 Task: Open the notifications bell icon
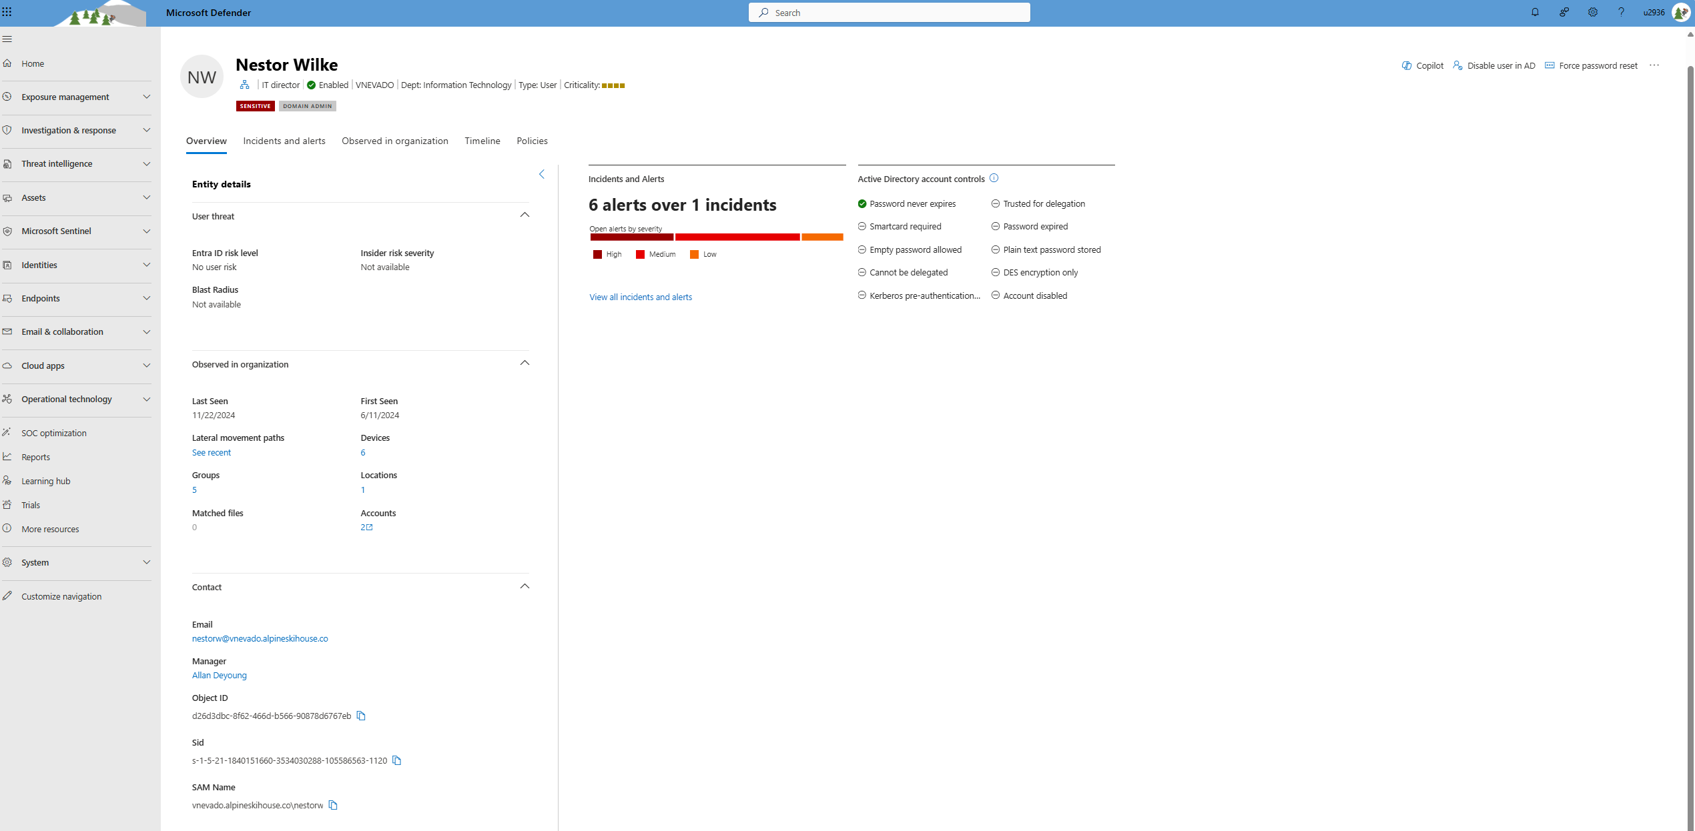tap(1534, 13)
